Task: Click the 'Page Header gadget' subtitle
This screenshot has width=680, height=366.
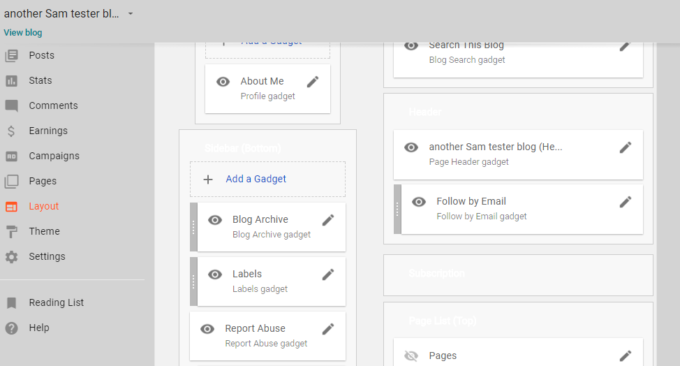Action: point(468,162)
